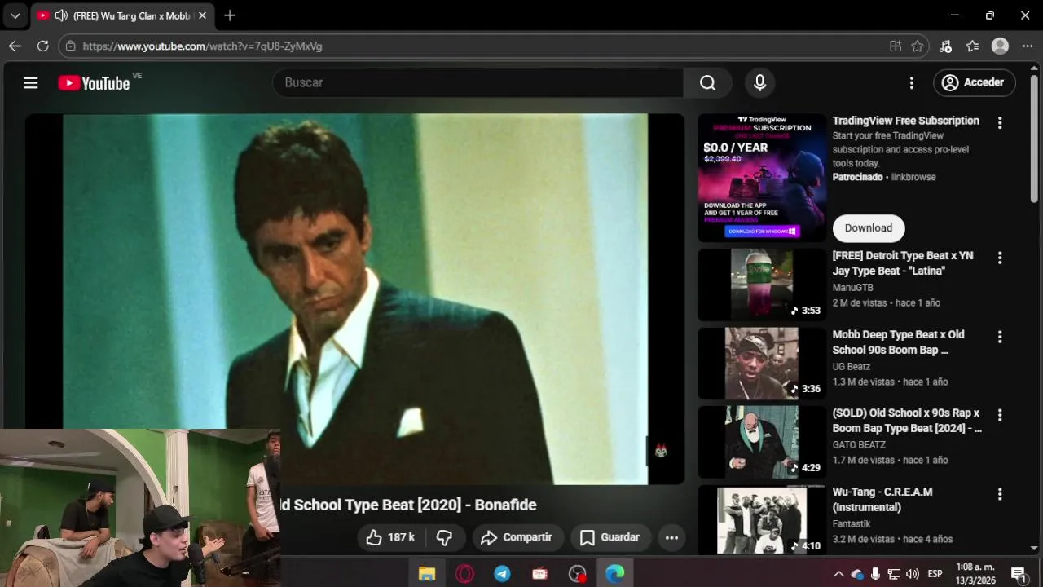The image size is (1043, 587).
Task: Open the browser app-available install icon
Action: tap(896, 46)
